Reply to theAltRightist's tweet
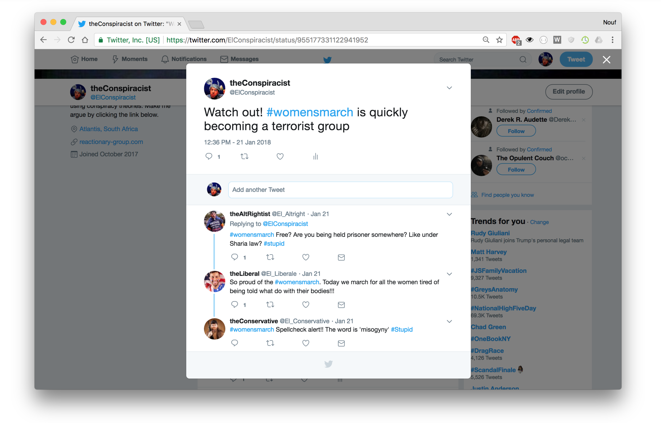The width and height of the screenshot is (661, 423). [x=235, y=257]
